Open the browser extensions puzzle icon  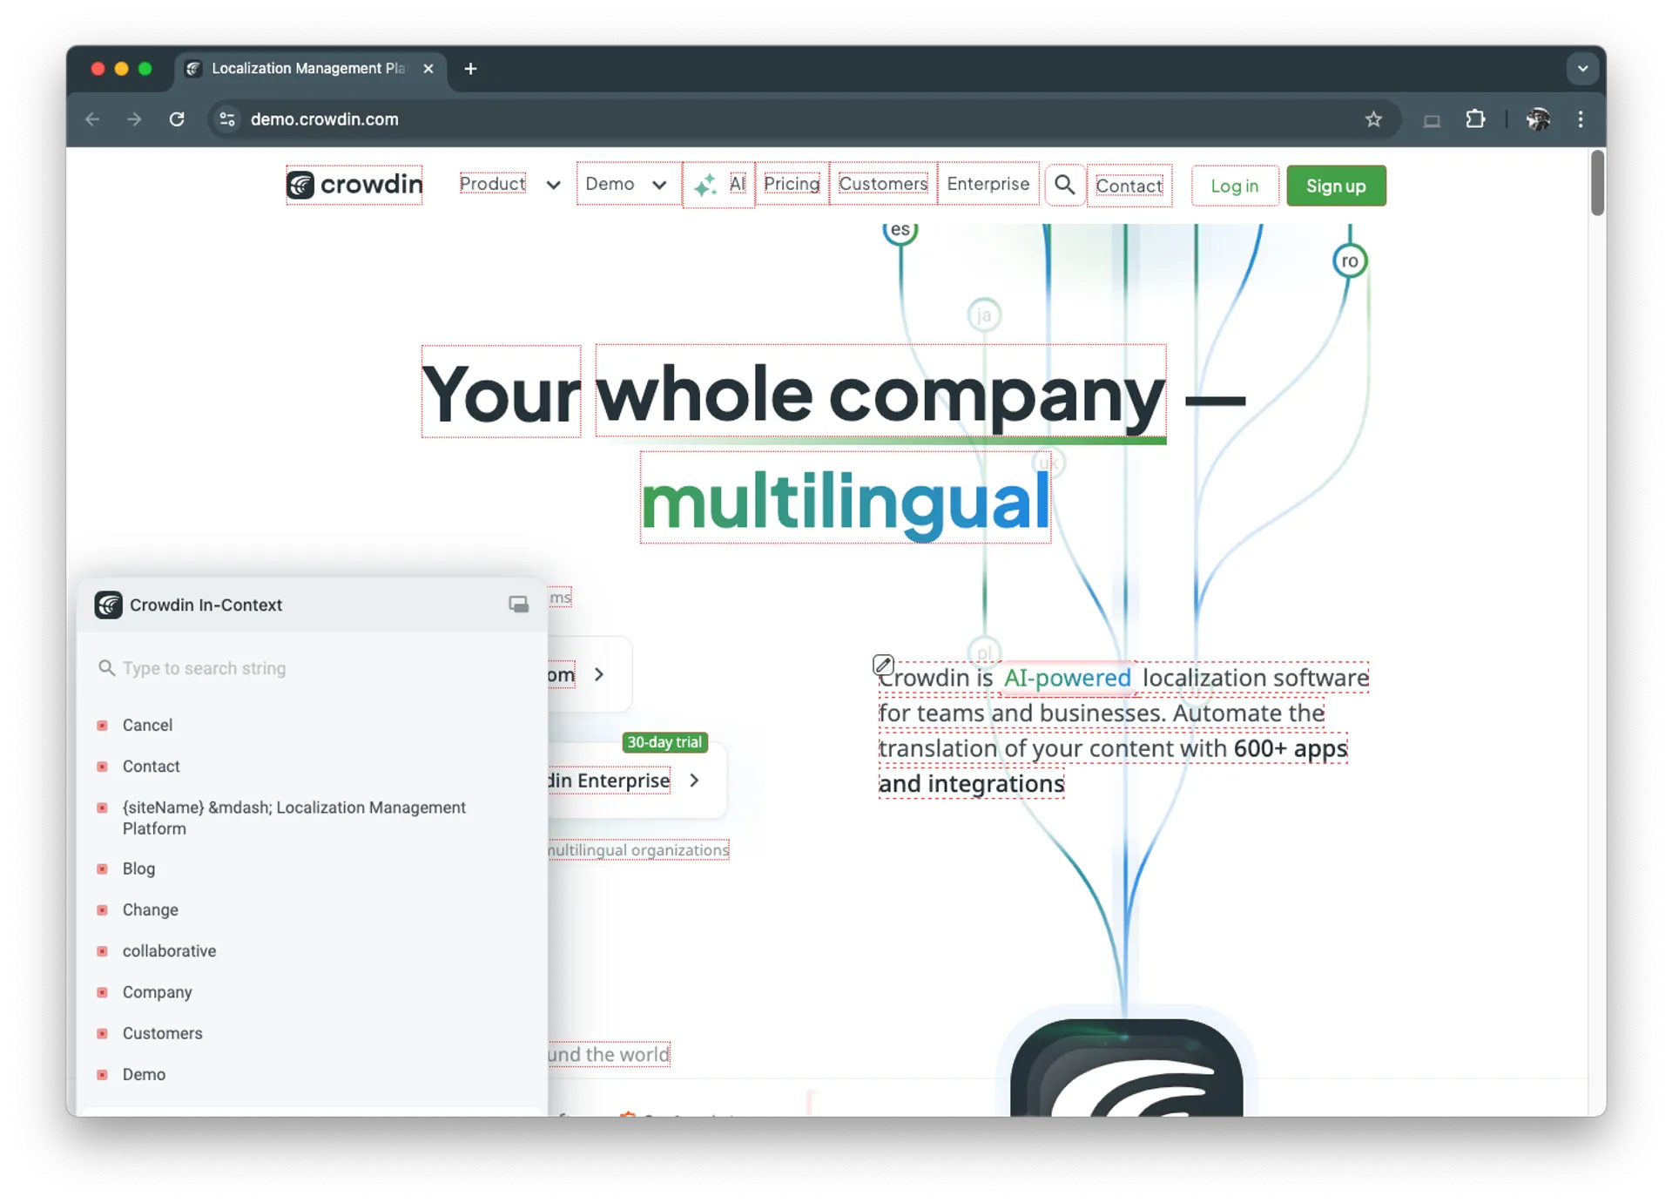1475,119
